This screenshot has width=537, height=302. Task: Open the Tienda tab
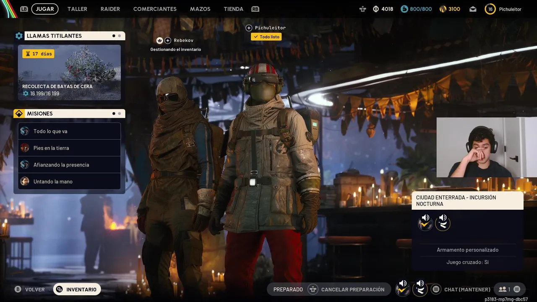[x=234, y=9]
